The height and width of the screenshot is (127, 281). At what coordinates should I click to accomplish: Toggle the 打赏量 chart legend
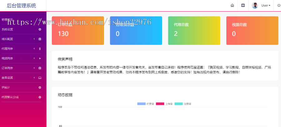(146, 104)
